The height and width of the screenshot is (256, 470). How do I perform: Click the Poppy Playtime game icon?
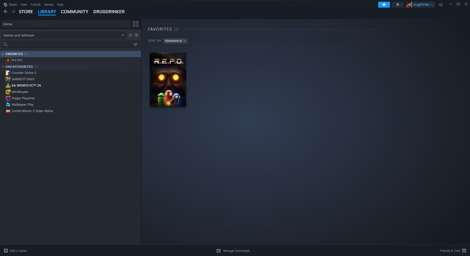point(8,98)
